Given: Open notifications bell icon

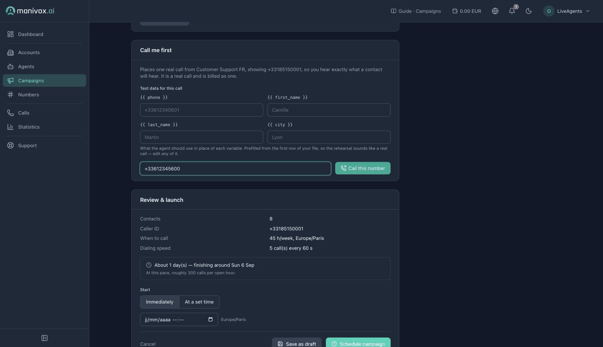Looking at the screenshot, I should 512,11.
